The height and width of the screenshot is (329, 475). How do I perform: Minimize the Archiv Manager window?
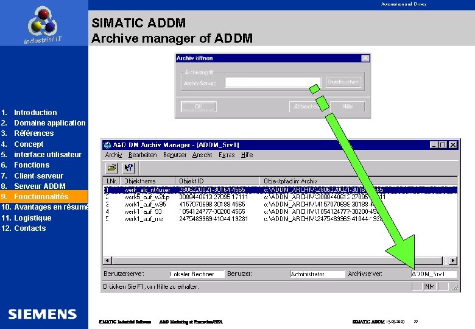click(x=434, y=145)
